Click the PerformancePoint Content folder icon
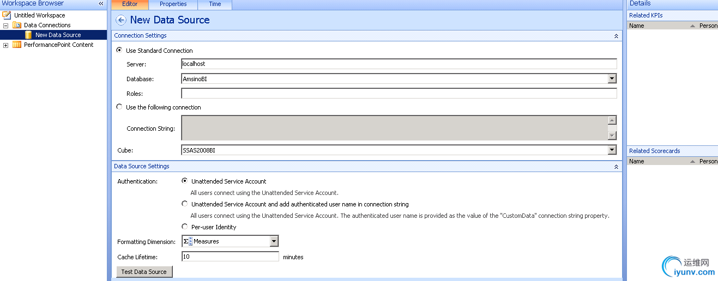The height and width of the screenshot is (281, 718). coord(17,45)
